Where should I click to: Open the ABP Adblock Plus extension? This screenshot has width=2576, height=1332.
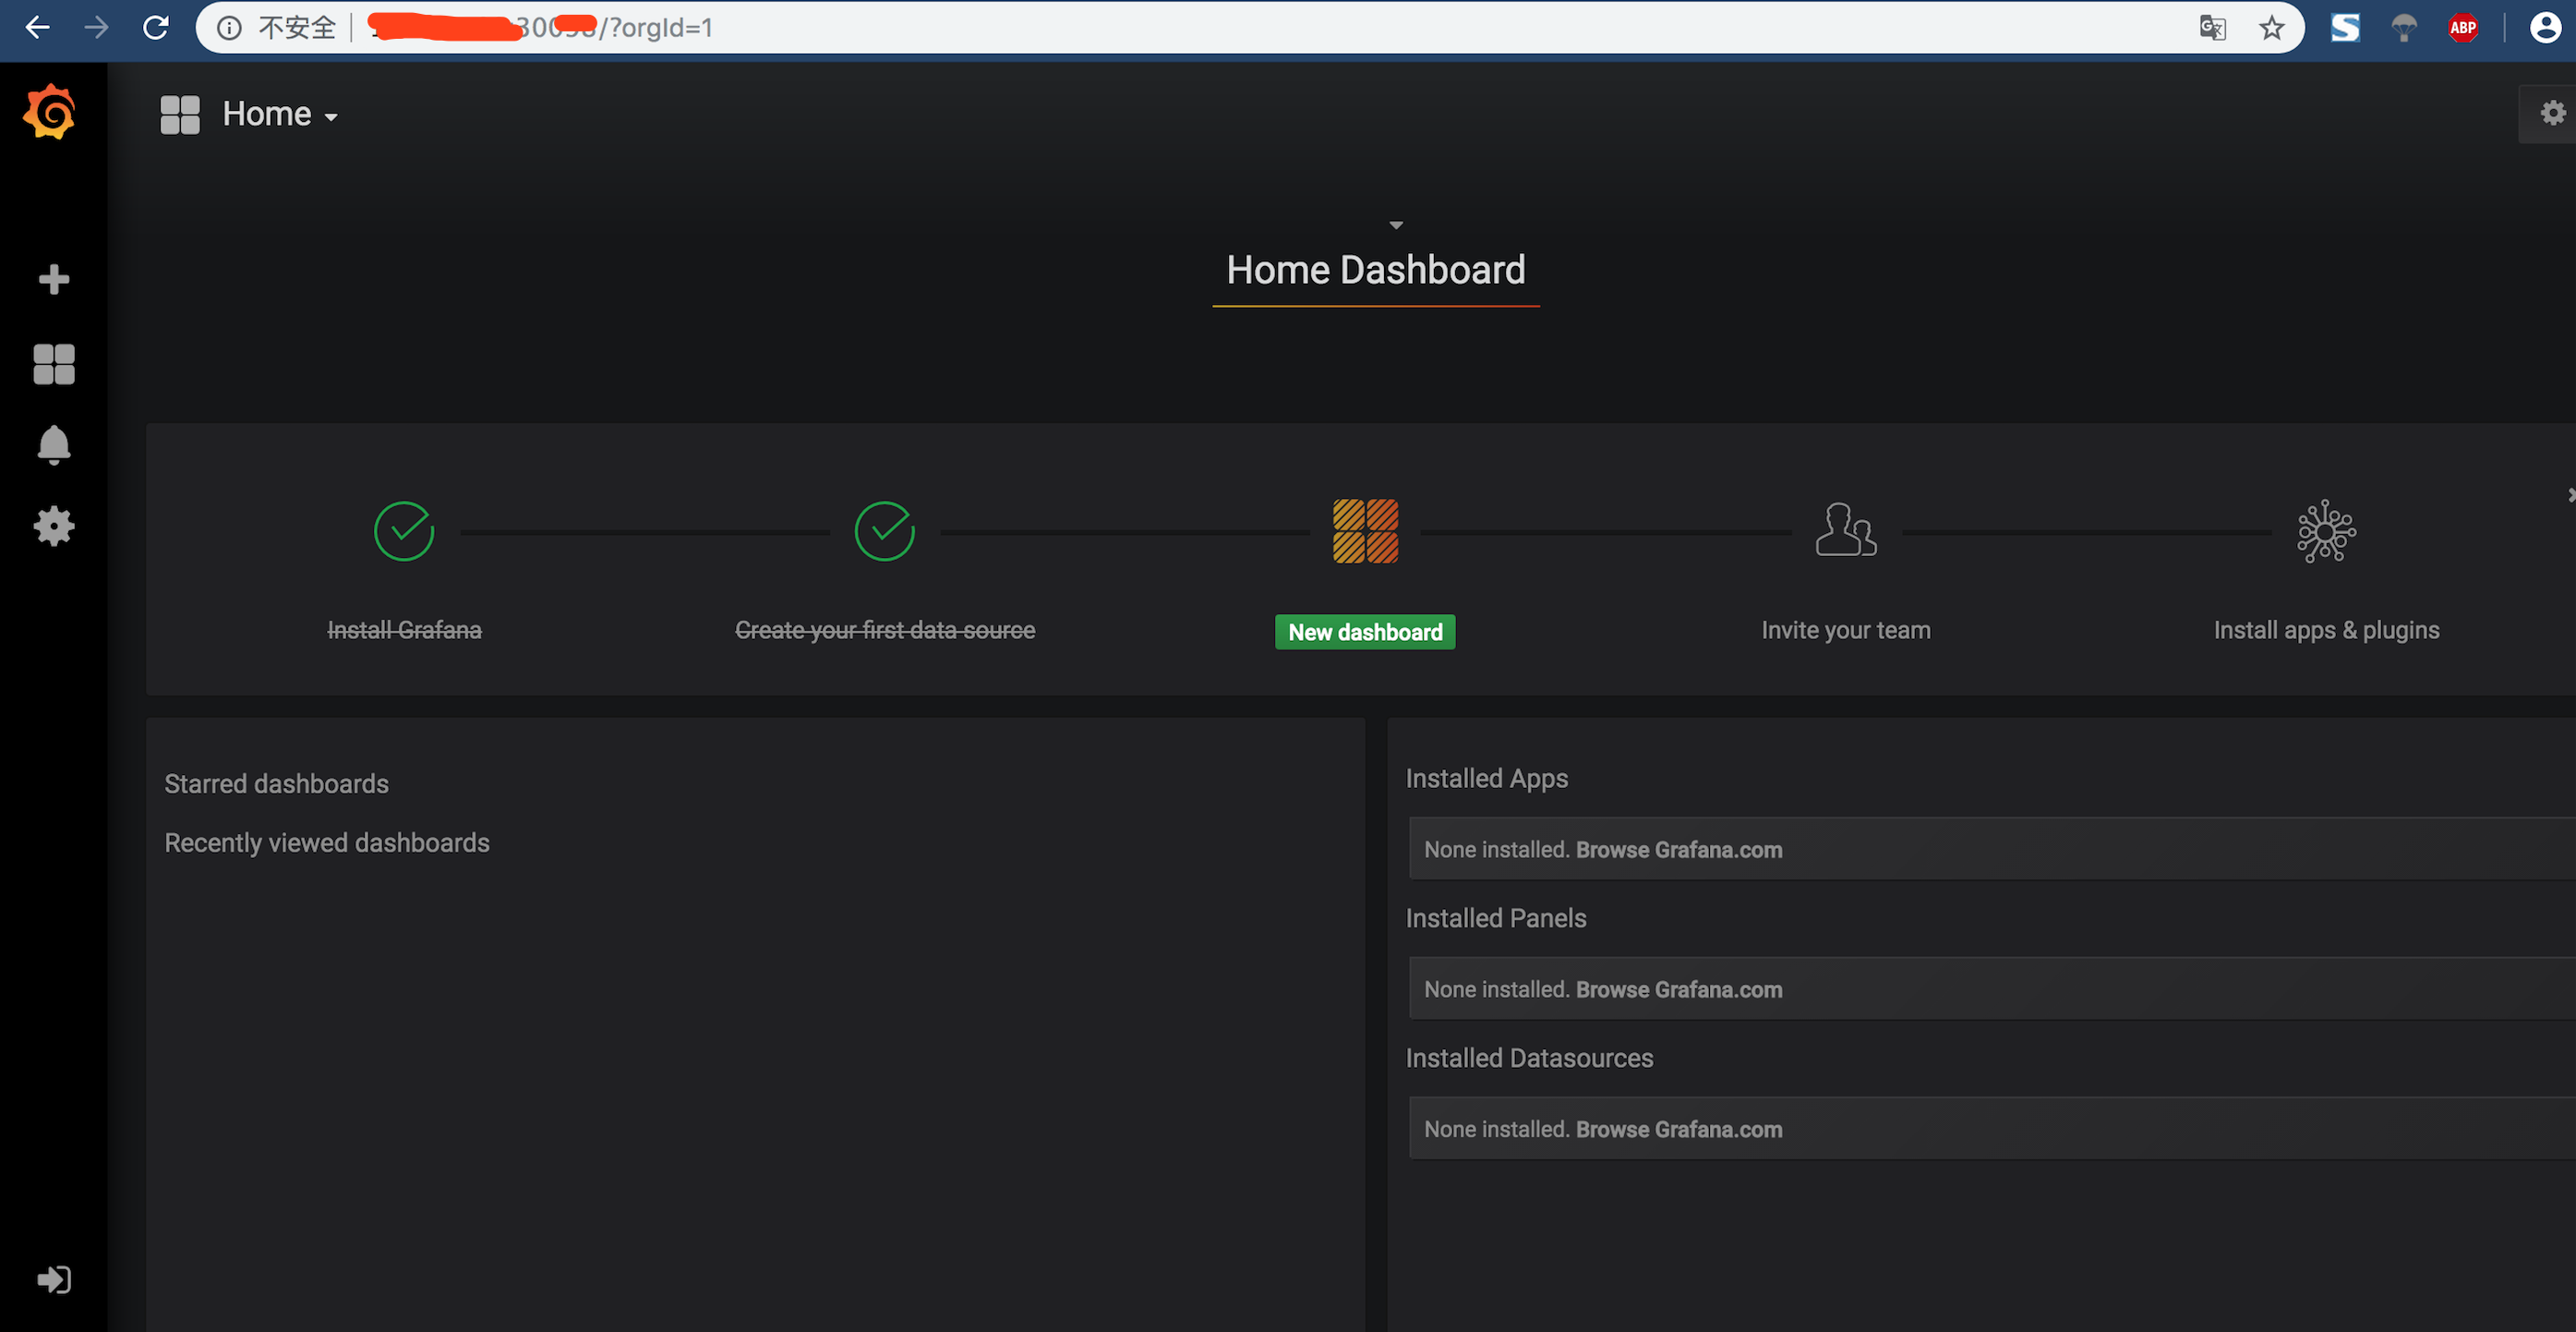point(2463,27)
